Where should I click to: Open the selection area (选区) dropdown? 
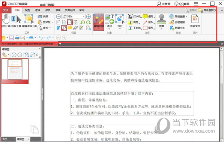click(x=120, y=22)
